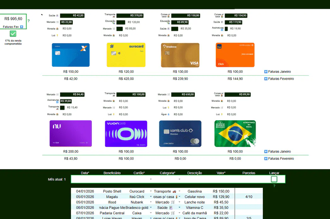Image resolution: width=330 pixels, height=219 pixels.
Task: Toggle the green checkmark under Faturas Fev
Action: [13, 34]
